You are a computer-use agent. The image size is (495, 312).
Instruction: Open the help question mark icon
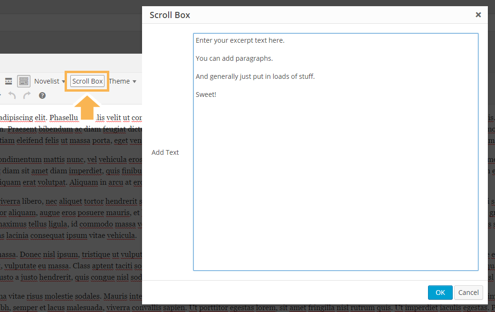pyautogui.click(x=42, y=95)
